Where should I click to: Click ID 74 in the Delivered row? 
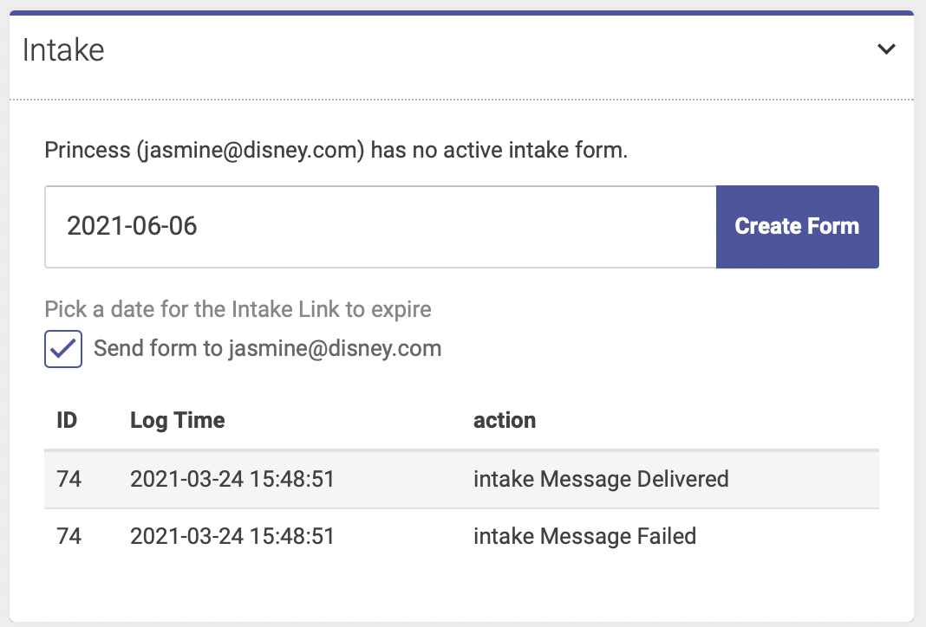pyautogui.click(x=69, y=479)
